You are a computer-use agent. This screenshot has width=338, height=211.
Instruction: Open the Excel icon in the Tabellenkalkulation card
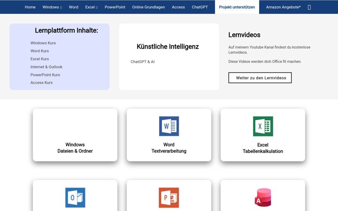[263, 126]
